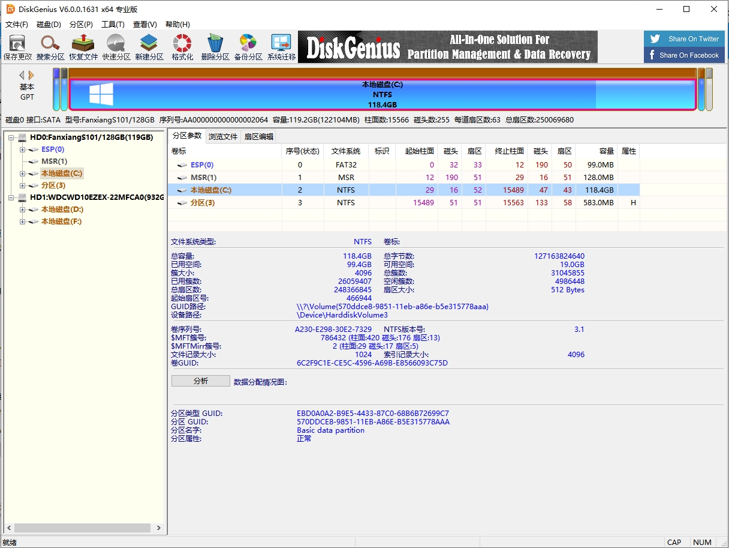This screenshot has width=729, height=548.
Task: Expand the 本地磁盘(D:) tree node
Action: pos(23,209)
